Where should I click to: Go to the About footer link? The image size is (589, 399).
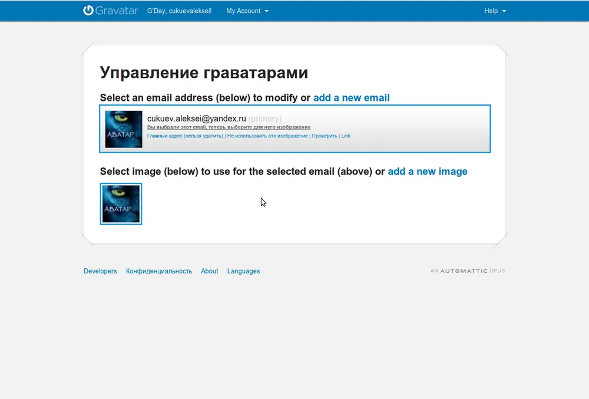209,271
